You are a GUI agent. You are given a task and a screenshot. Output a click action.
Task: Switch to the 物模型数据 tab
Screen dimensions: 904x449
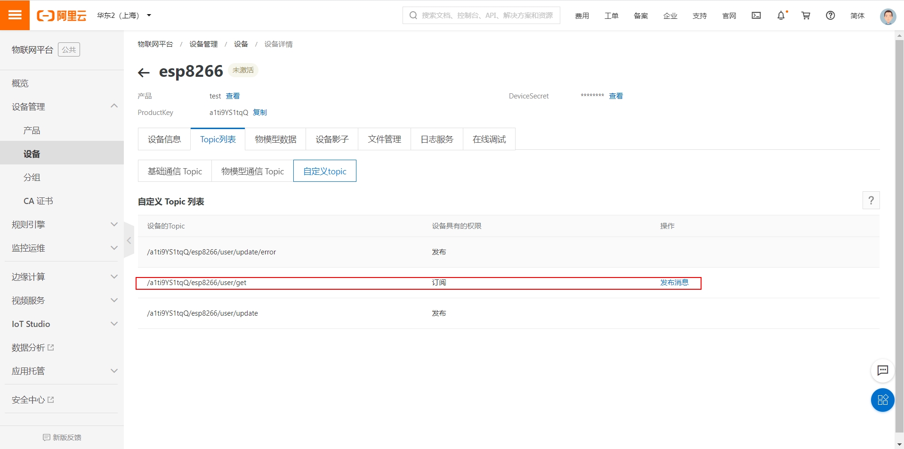275,139
